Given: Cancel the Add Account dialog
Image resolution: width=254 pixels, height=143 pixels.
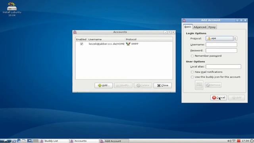Looking at the screenshot, I should click(219, 98).
